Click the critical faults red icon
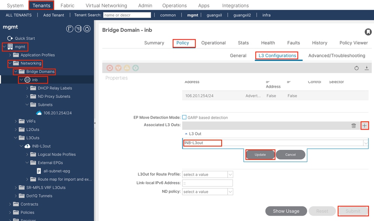This screenshot has height=221, width=374. (110, 68)
